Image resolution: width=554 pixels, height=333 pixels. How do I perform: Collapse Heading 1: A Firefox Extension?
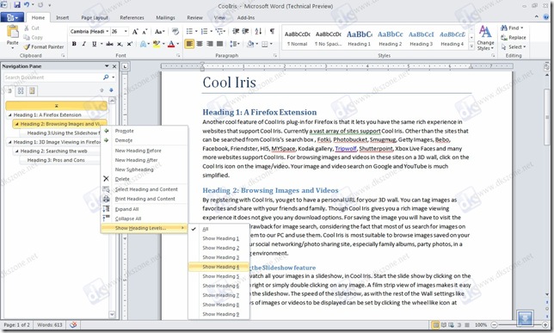click(10, 115)
